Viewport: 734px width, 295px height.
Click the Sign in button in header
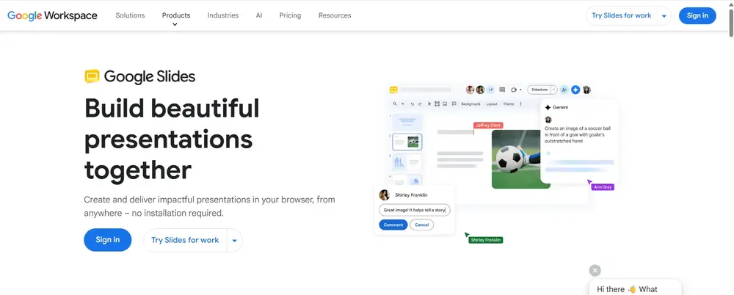pyautogui.click(x=697, y=15)
